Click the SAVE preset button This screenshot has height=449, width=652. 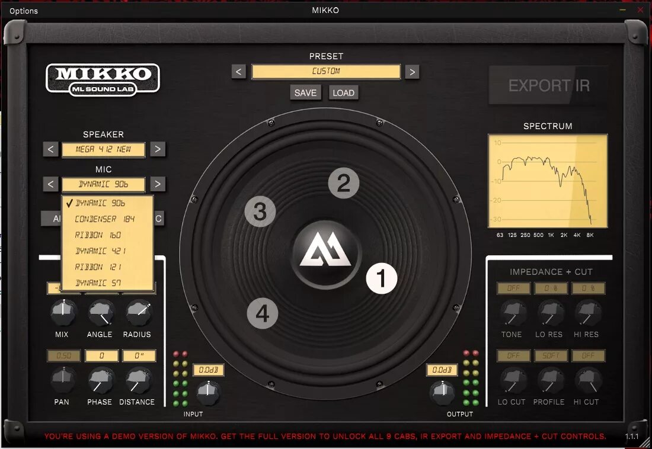pyautogui.click(x=306, y=93)
